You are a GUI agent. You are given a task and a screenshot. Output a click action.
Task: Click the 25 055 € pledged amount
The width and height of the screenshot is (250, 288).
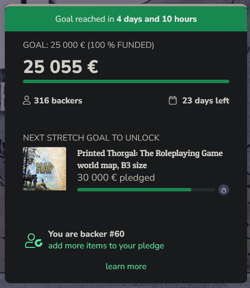tap(61, 67)
